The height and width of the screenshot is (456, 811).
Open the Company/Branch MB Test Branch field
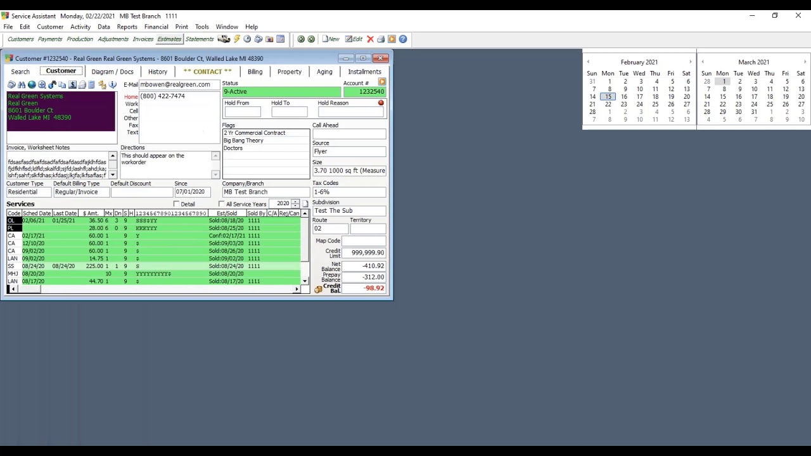[265, 192]
